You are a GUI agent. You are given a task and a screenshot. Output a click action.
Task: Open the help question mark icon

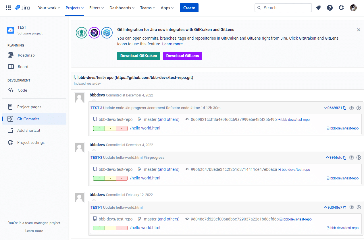pos(330,8)
